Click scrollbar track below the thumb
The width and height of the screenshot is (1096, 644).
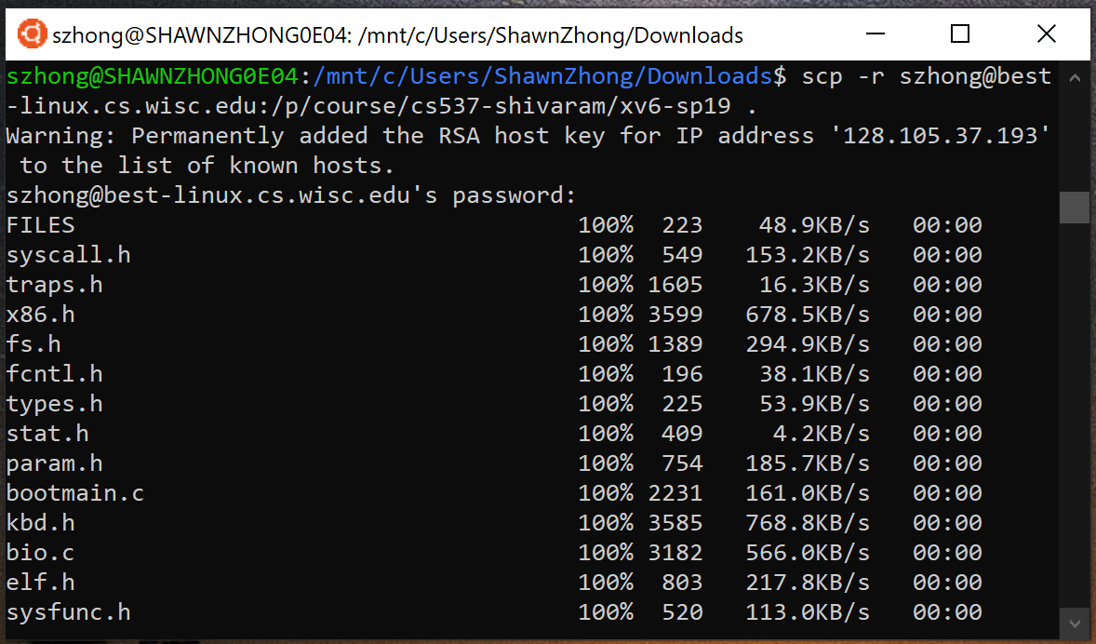(1074, 419)
